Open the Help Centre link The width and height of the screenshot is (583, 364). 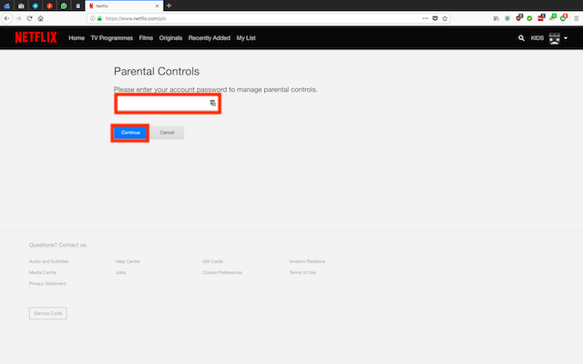point(128,261)
